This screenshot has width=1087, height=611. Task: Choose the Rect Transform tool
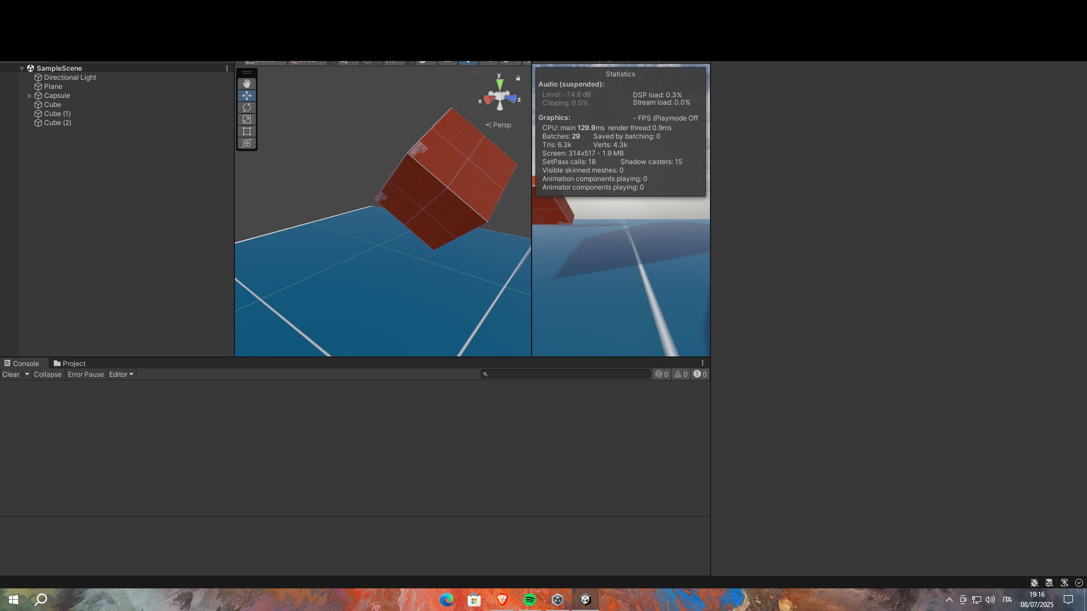pos(247,131)
